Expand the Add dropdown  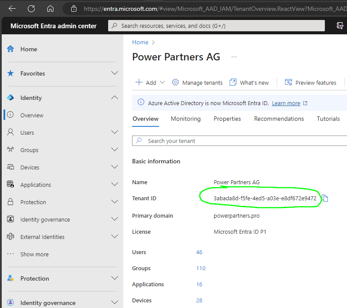[150, 83]
